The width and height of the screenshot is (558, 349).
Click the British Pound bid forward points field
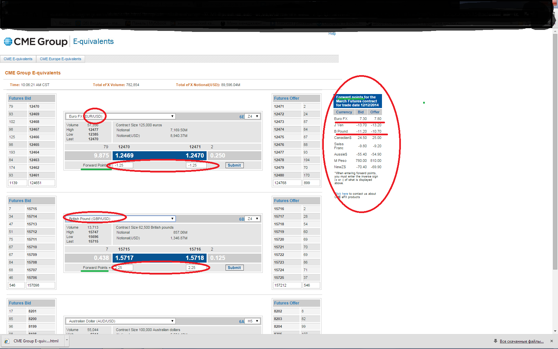pyautogui.click(x=123, y=268)
